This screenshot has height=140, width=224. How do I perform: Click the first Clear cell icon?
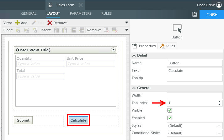pos(18,30)
